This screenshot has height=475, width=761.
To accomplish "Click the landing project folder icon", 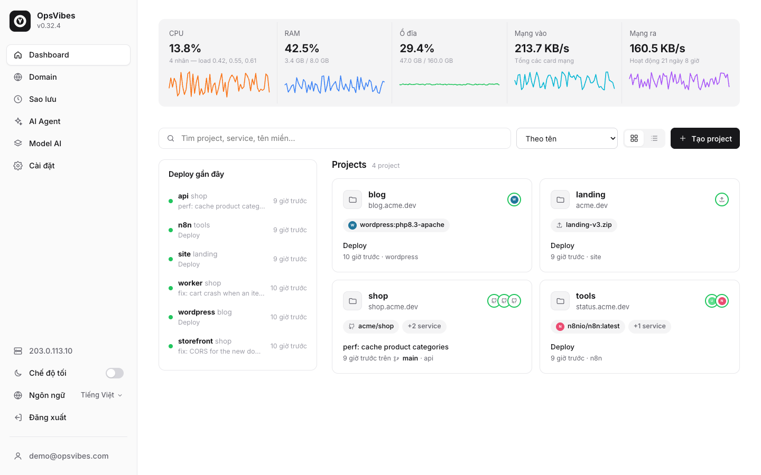I will pyautogui.click(x=560, y=199).
